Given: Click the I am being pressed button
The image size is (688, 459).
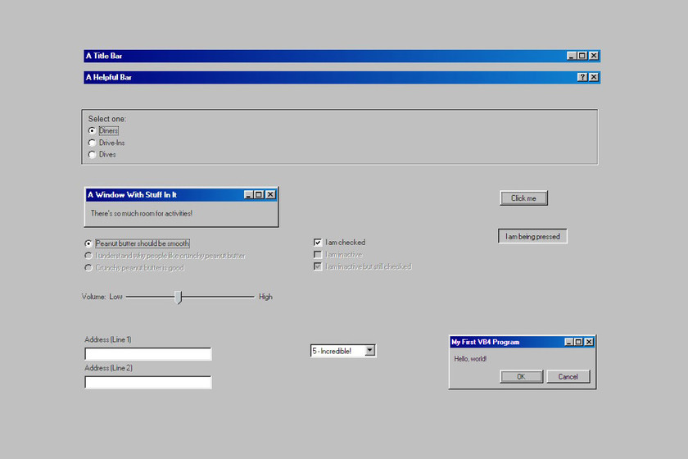Looking at the screenshot, I should (532, 237).
